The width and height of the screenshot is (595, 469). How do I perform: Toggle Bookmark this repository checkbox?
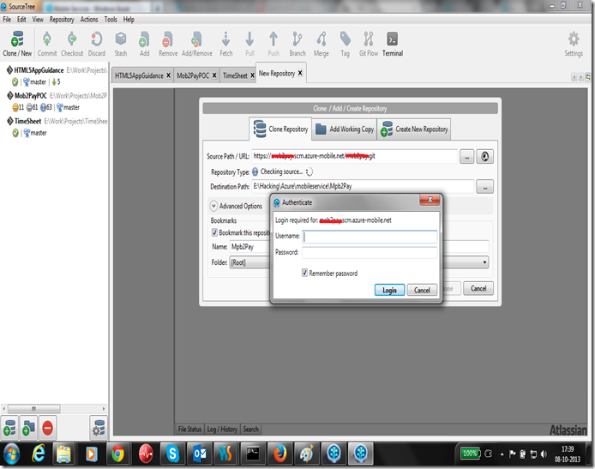[214, 232]
